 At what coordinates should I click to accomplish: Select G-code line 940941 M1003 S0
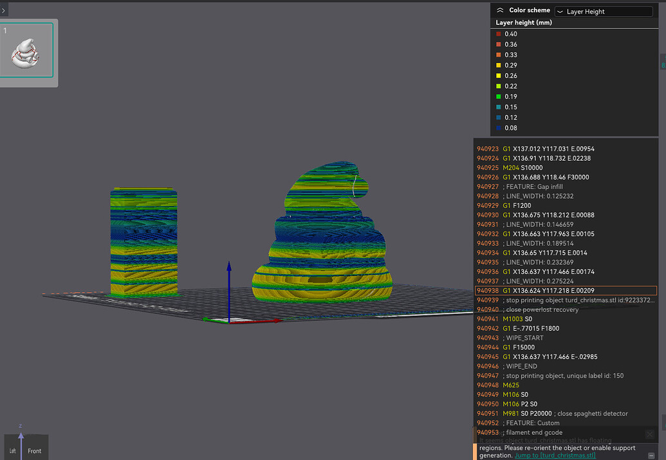[566, 319]
